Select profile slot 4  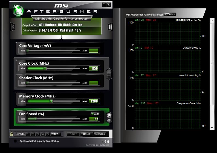pos(43,134)
